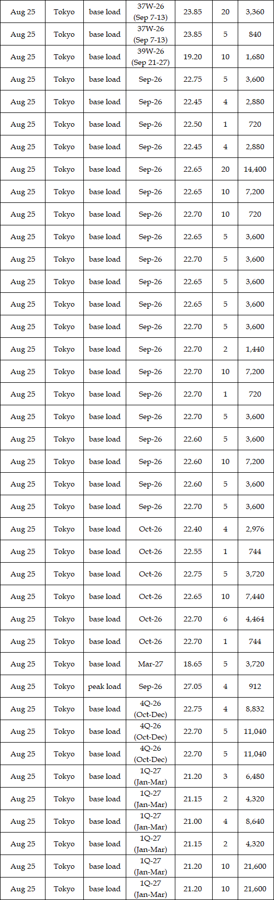Click the 2,976 volume cell

click(255, 529)
